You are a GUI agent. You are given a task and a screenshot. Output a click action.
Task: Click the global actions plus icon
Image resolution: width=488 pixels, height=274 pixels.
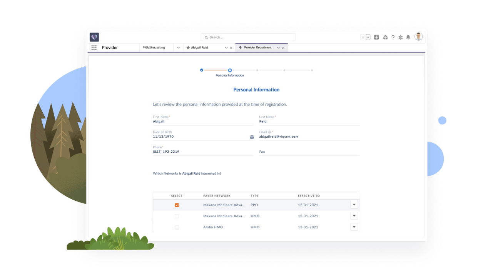(x=376, y=37)
